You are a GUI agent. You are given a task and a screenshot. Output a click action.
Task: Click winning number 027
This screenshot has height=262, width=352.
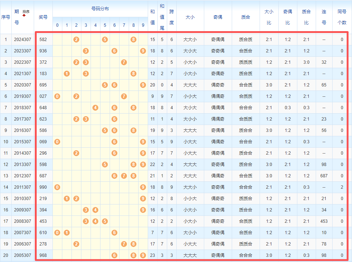(43, 96)
